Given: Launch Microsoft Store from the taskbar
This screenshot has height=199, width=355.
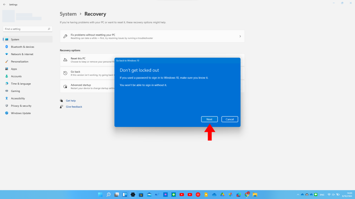Looking at the screenshot, I should click(141, 195).
